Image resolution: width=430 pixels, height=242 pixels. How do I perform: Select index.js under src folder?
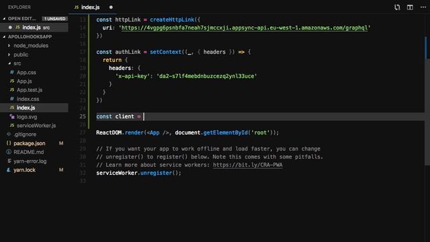(34, 108)
